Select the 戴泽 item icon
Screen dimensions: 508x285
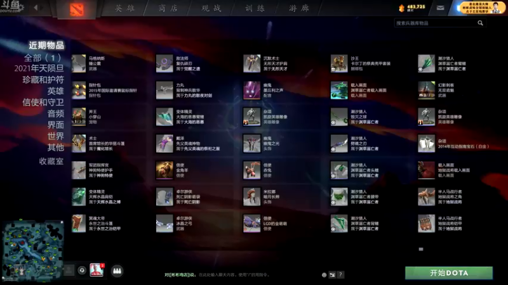point(164,144)
